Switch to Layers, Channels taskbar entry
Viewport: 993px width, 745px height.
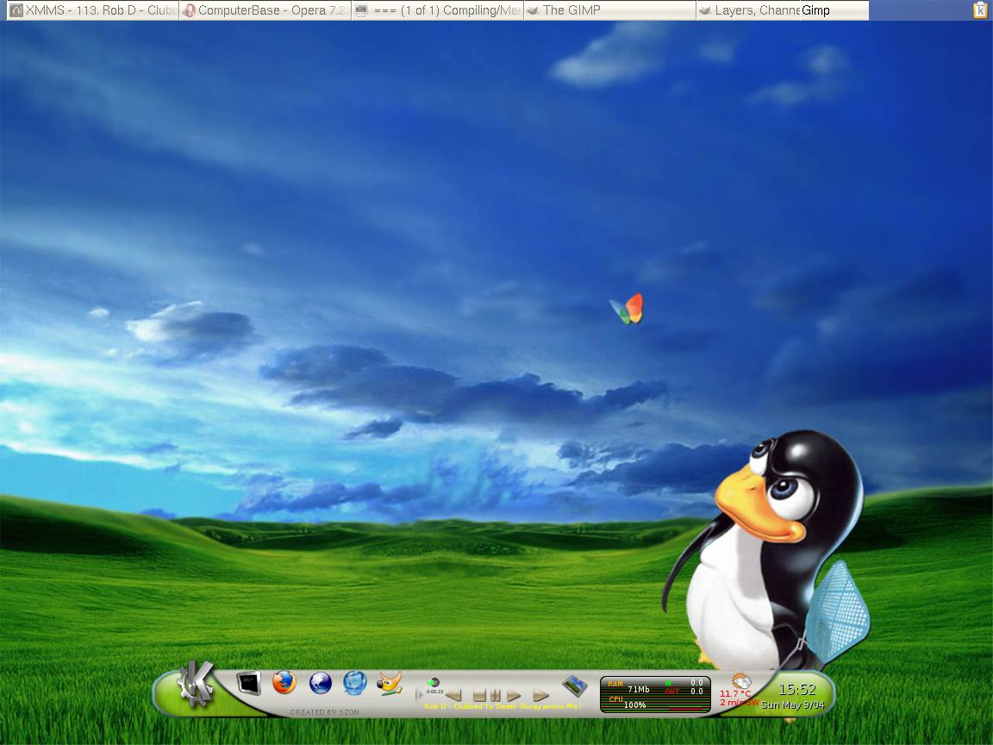tap(748, 10)
